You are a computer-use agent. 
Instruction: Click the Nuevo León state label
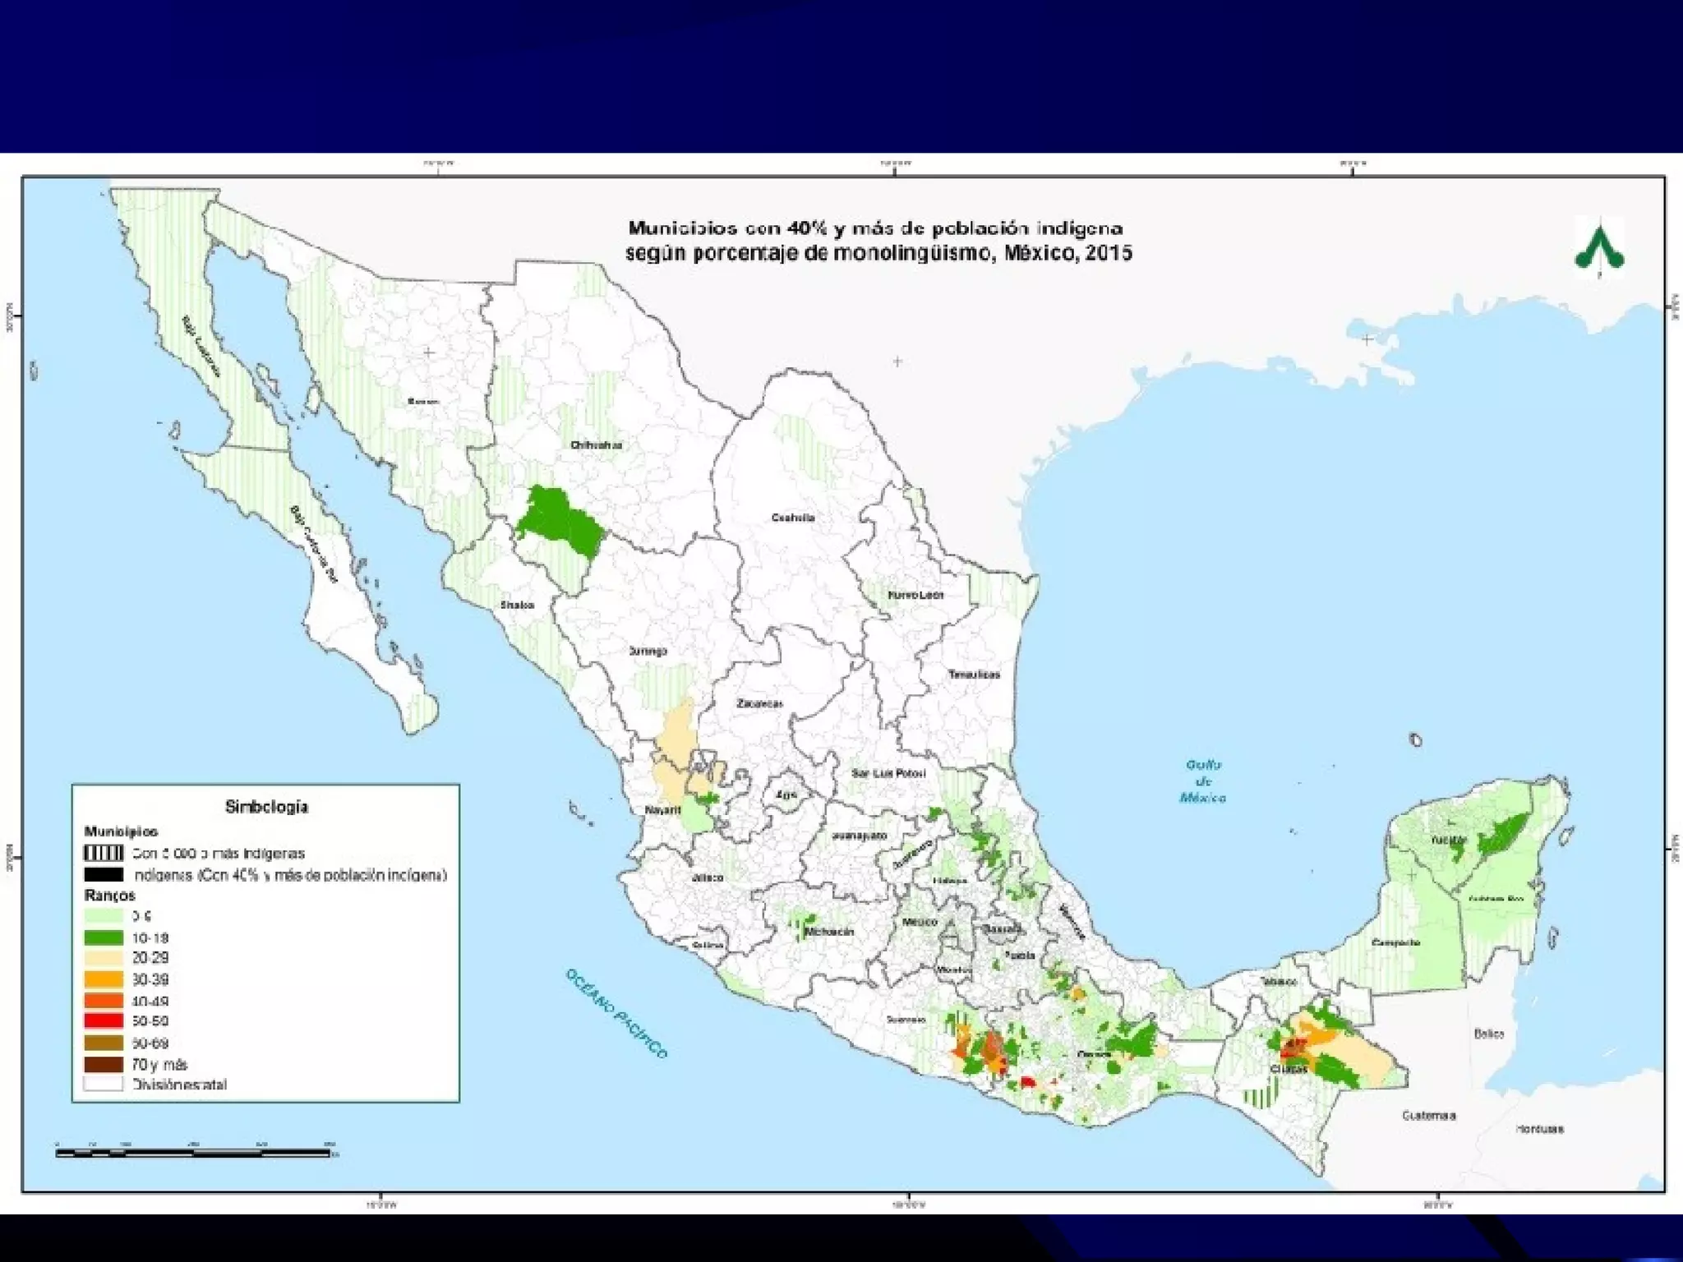point(915,594)
